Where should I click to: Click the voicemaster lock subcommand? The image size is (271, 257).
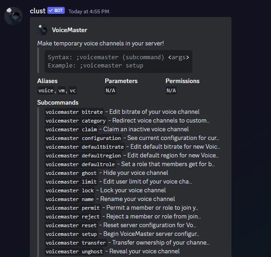[x=69, y=190]
